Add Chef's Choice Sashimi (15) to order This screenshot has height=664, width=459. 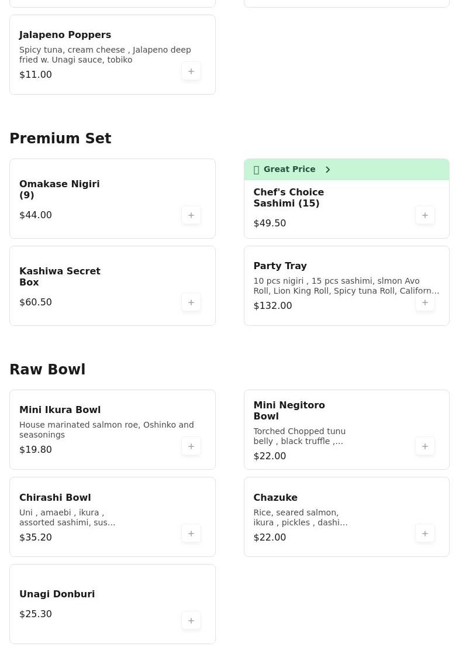point(425,215)
